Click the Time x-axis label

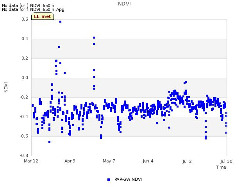click(x=221, y=167)
